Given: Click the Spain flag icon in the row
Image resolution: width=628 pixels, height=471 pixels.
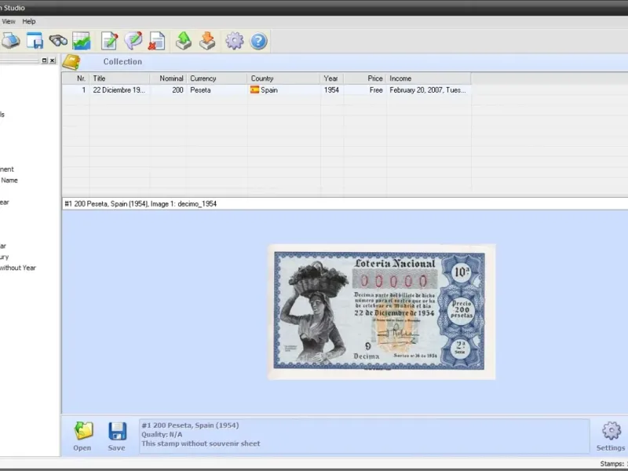Looking at the screenshot, I should tap(254, 89).
